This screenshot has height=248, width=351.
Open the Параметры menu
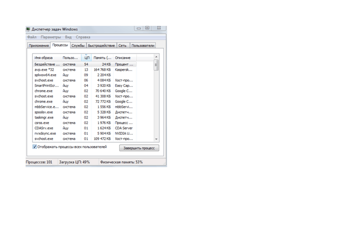point(50,37)
